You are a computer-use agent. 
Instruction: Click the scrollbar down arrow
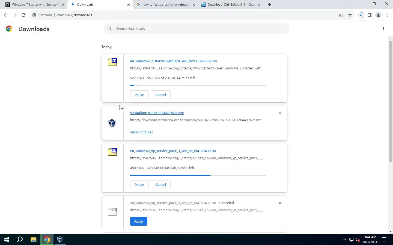(391, 232)
